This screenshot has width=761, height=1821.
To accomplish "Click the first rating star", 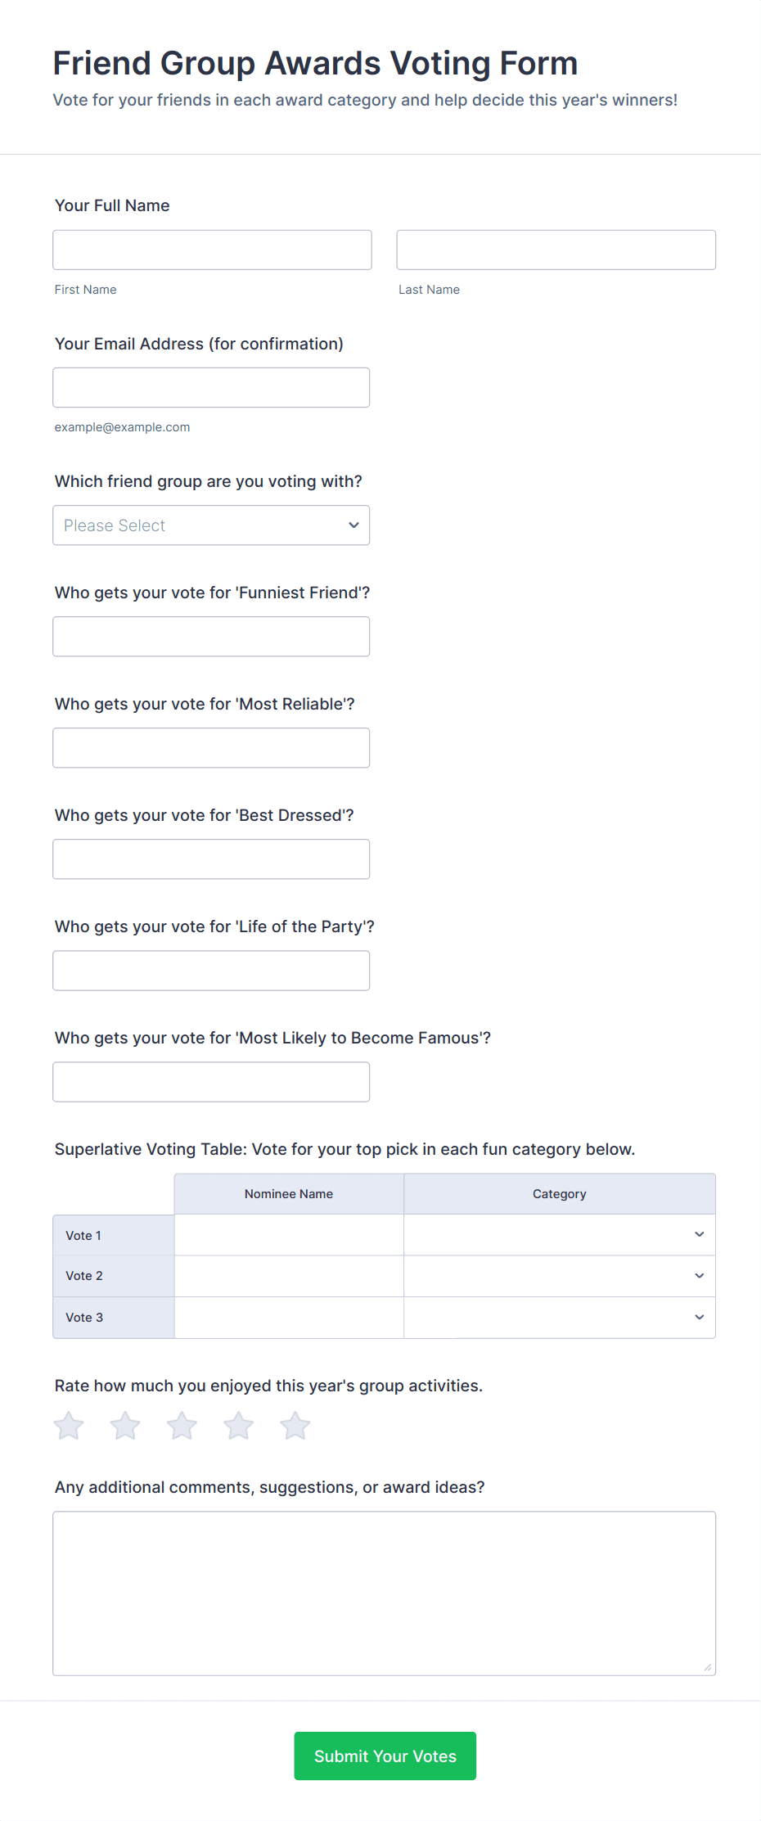I will [x=69, y=1426].
